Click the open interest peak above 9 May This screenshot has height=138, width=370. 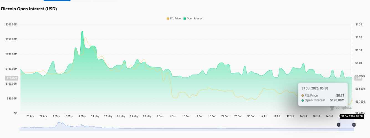(x=82, y=32)
